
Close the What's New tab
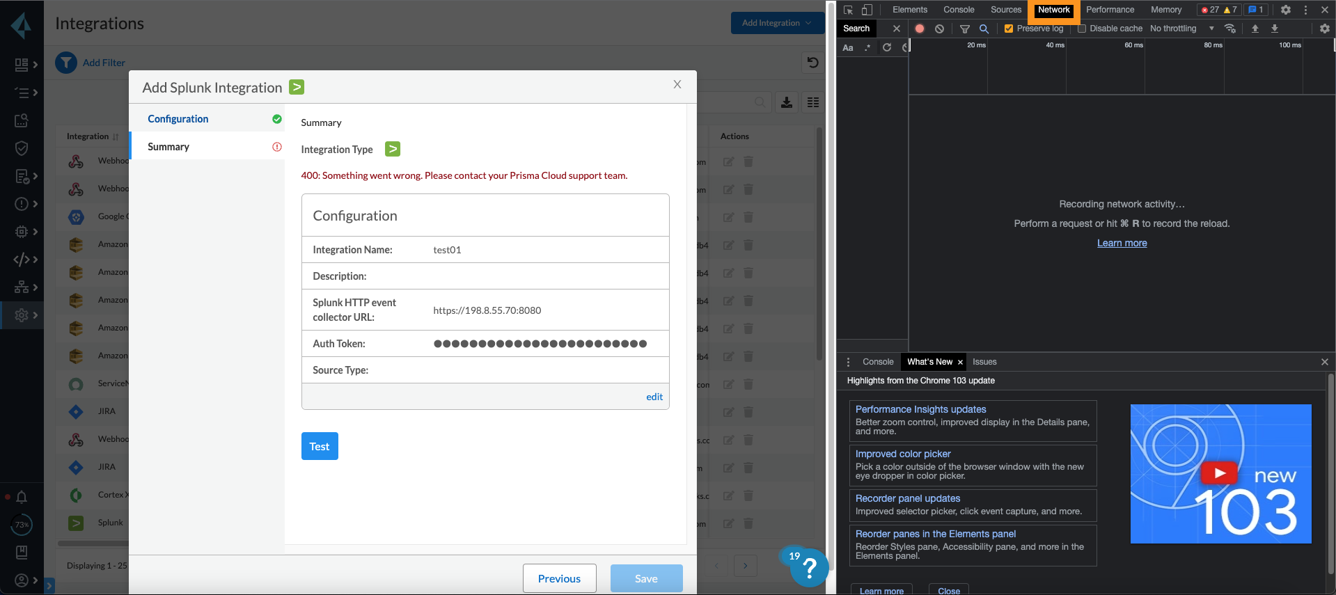click(x=960, y=363)
